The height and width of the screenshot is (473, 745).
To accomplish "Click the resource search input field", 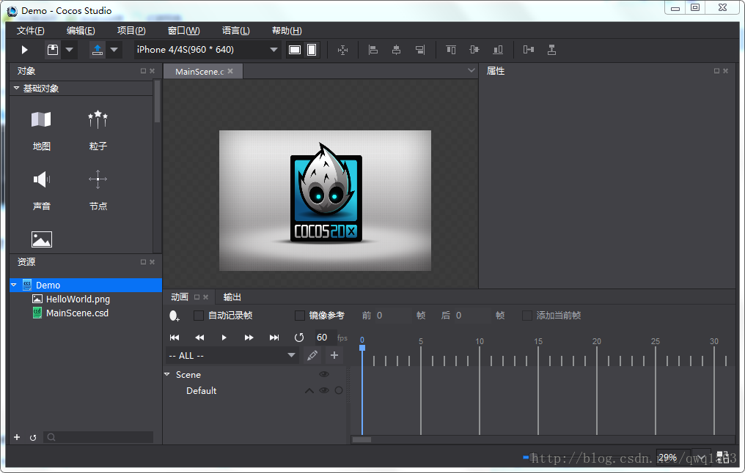I will tap(98, 437).
